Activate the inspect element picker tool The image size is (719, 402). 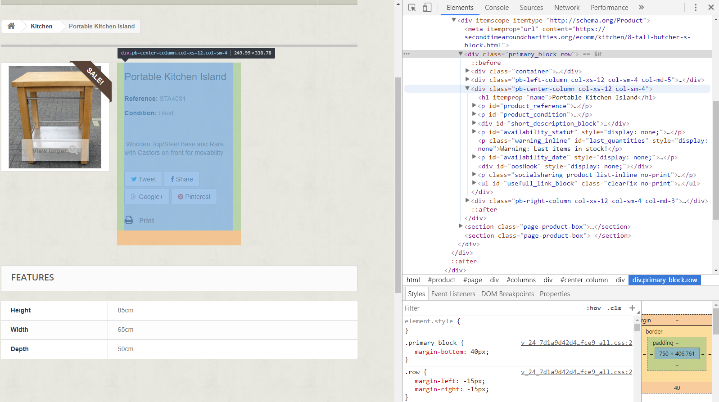pyautogui.click(x=412, y=7)
